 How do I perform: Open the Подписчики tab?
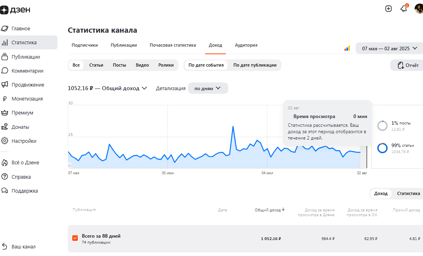85,45
